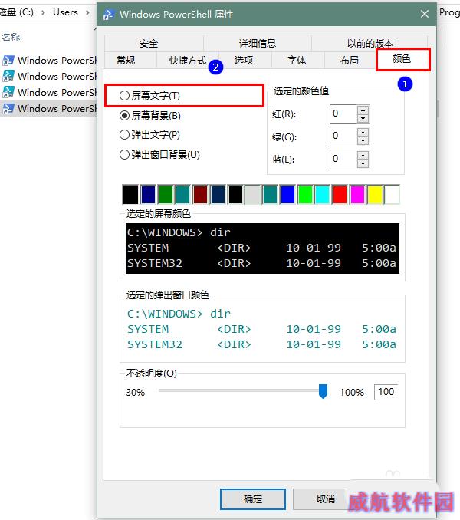
Task: Pick the first black color swatch
Action: click(130, 194)
